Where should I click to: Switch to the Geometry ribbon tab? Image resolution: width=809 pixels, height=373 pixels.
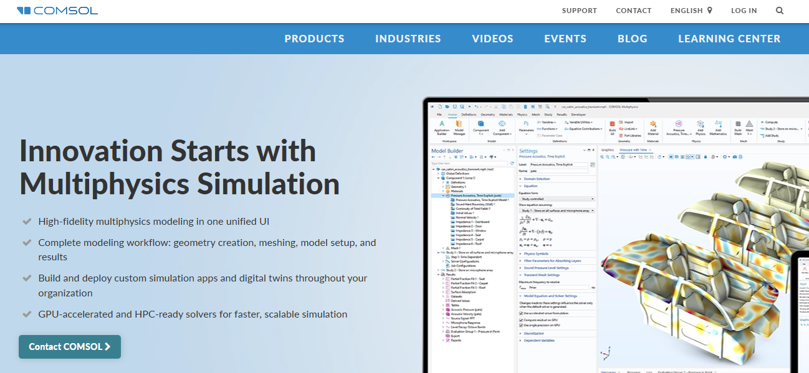pyautogui.click(x=487, y=115)
